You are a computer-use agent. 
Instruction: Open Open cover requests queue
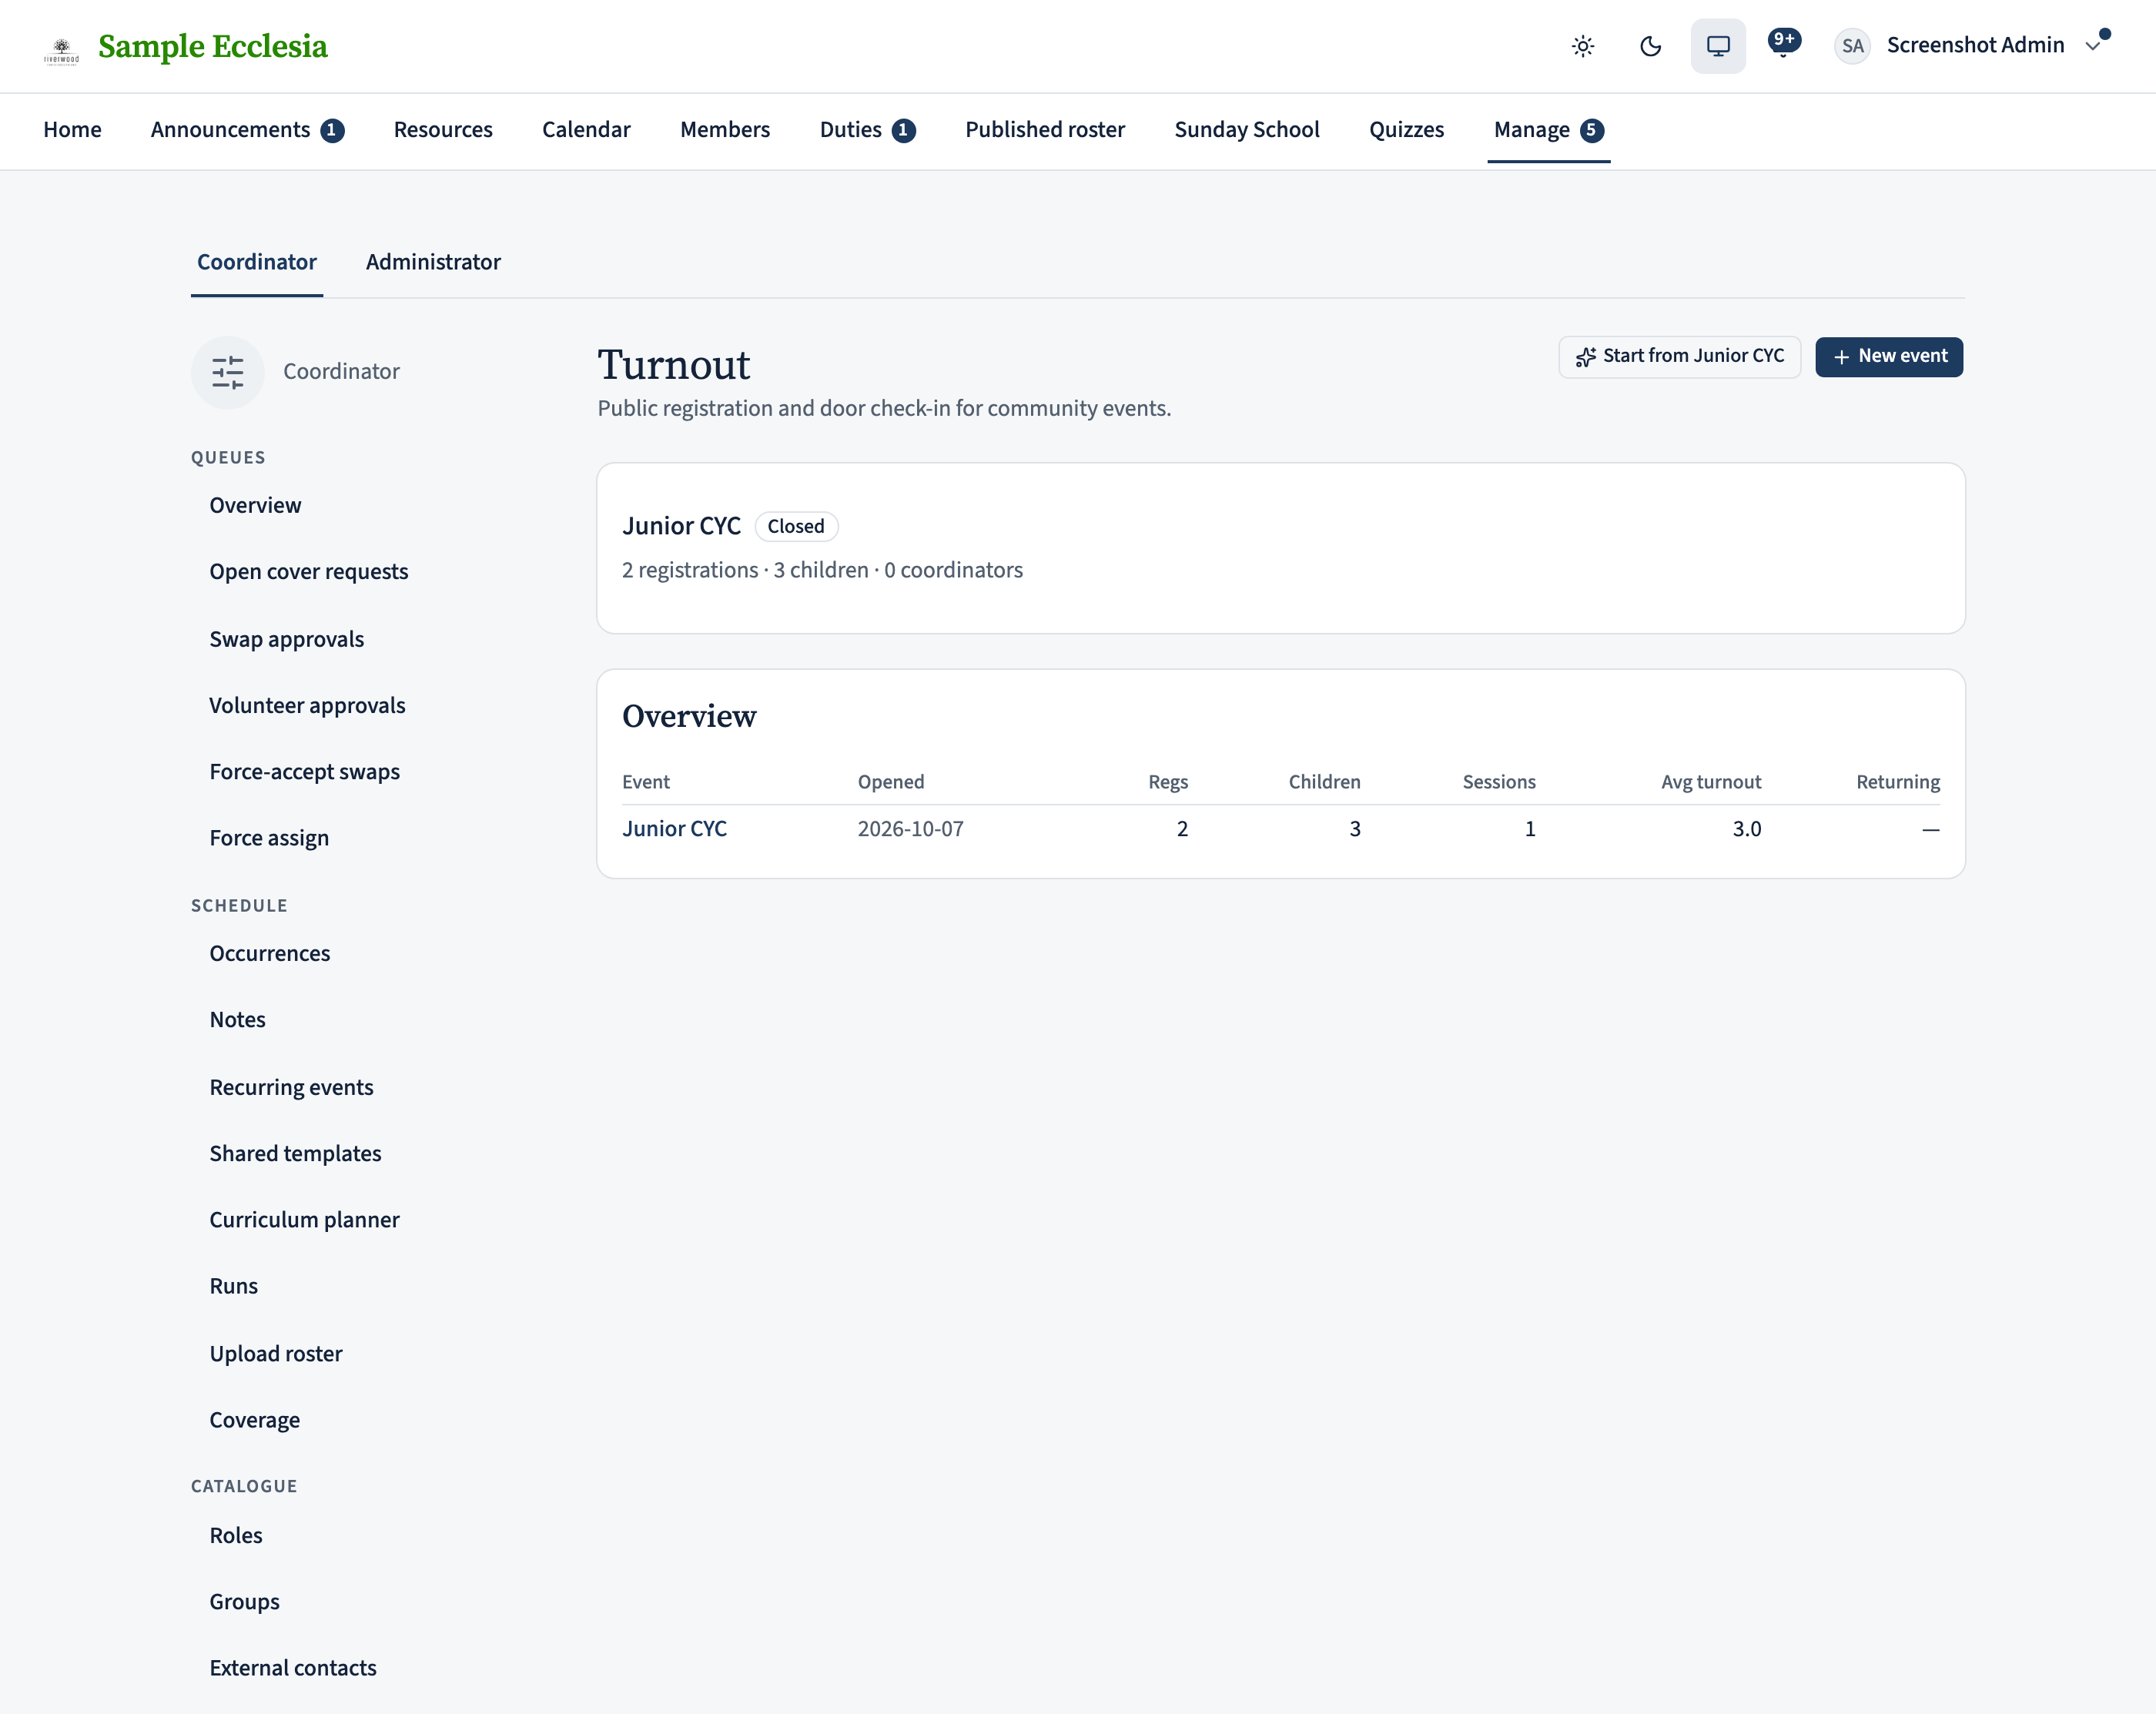click(309, 572)
